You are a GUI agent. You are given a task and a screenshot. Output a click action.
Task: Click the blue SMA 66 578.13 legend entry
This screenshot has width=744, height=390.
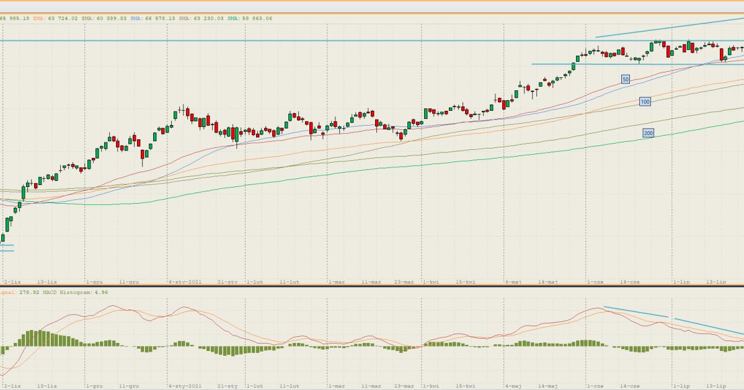point(153,19)
